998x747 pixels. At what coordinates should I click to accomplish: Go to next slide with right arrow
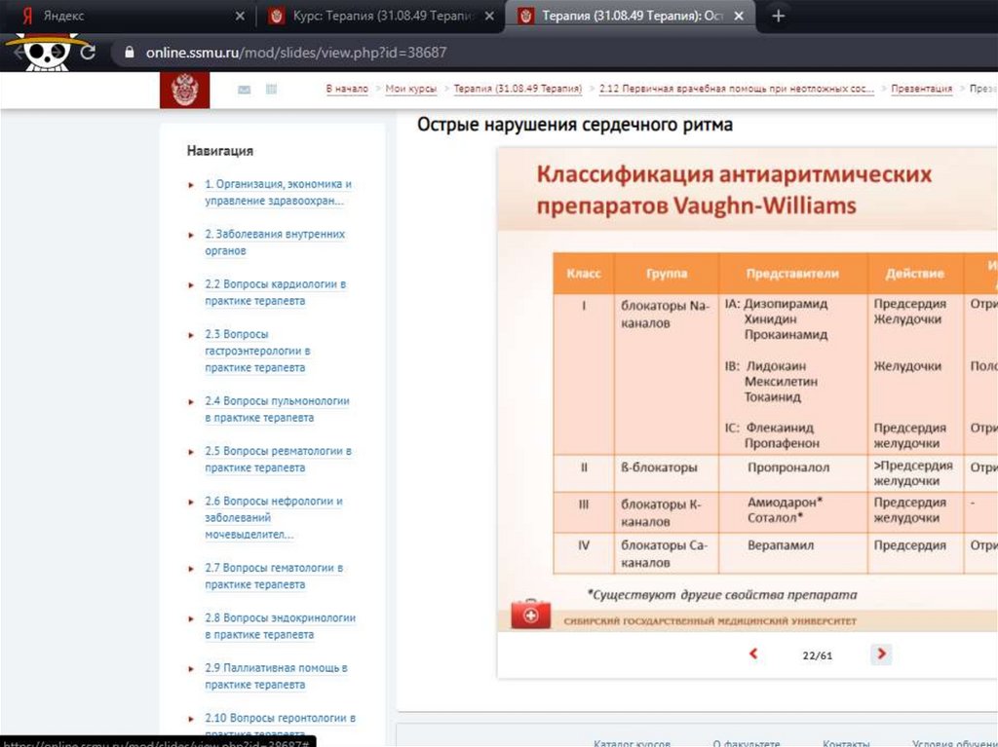(881, 654)
